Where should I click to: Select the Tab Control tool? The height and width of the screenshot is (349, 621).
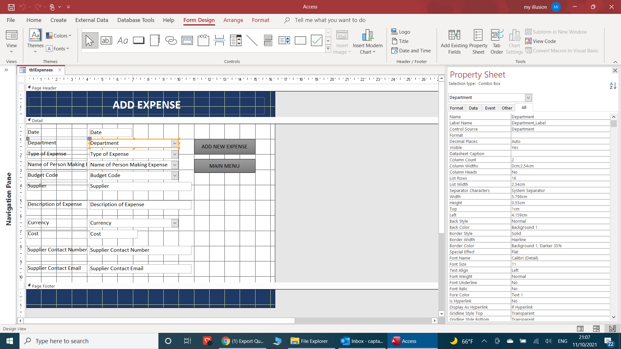155,40
